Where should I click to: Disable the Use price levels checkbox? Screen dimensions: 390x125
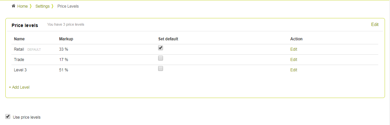[x=8, y=117]
